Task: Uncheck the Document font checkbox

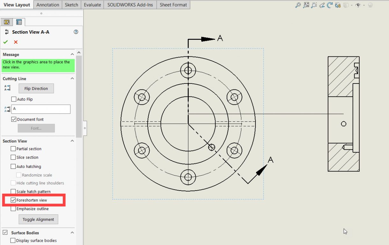Action: (14, 119)
